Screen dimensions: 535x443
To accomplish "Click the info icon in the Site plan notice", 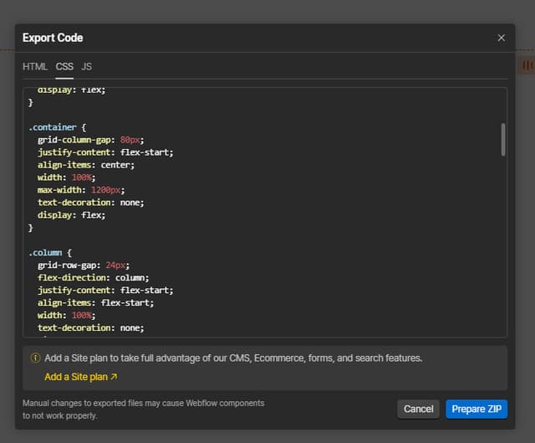I will [35, 358].
